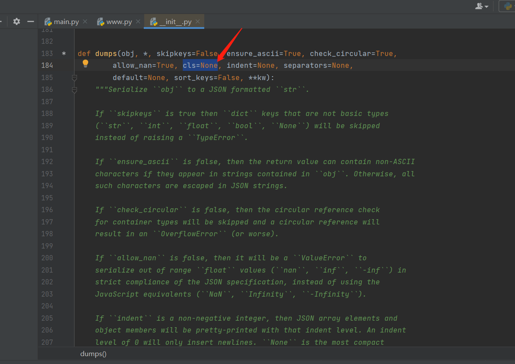Switch to the www.py tab
515x364 pixels.
coord(119,21)
